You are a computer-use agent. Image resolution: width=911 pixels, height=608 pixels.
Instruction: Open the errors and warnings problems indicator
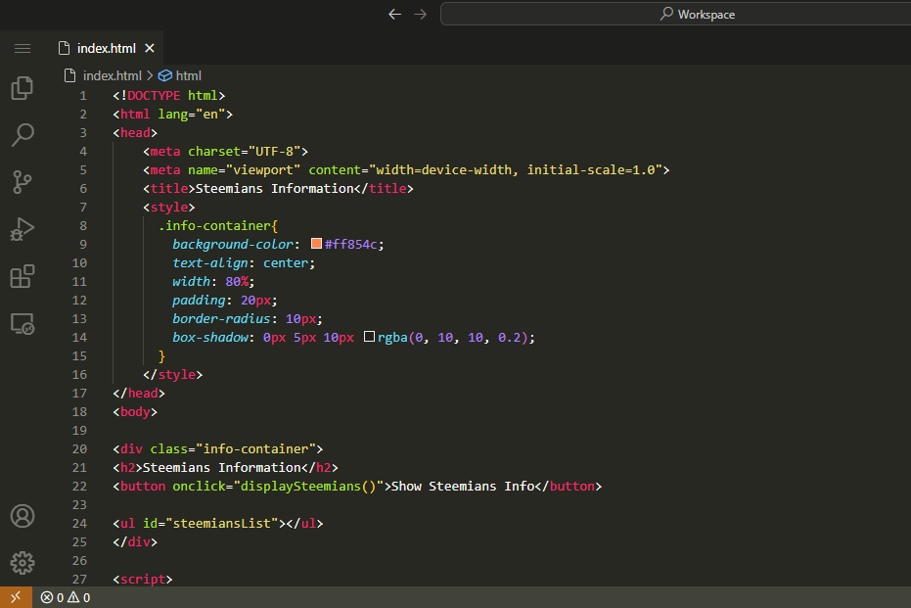click(66, 597)
